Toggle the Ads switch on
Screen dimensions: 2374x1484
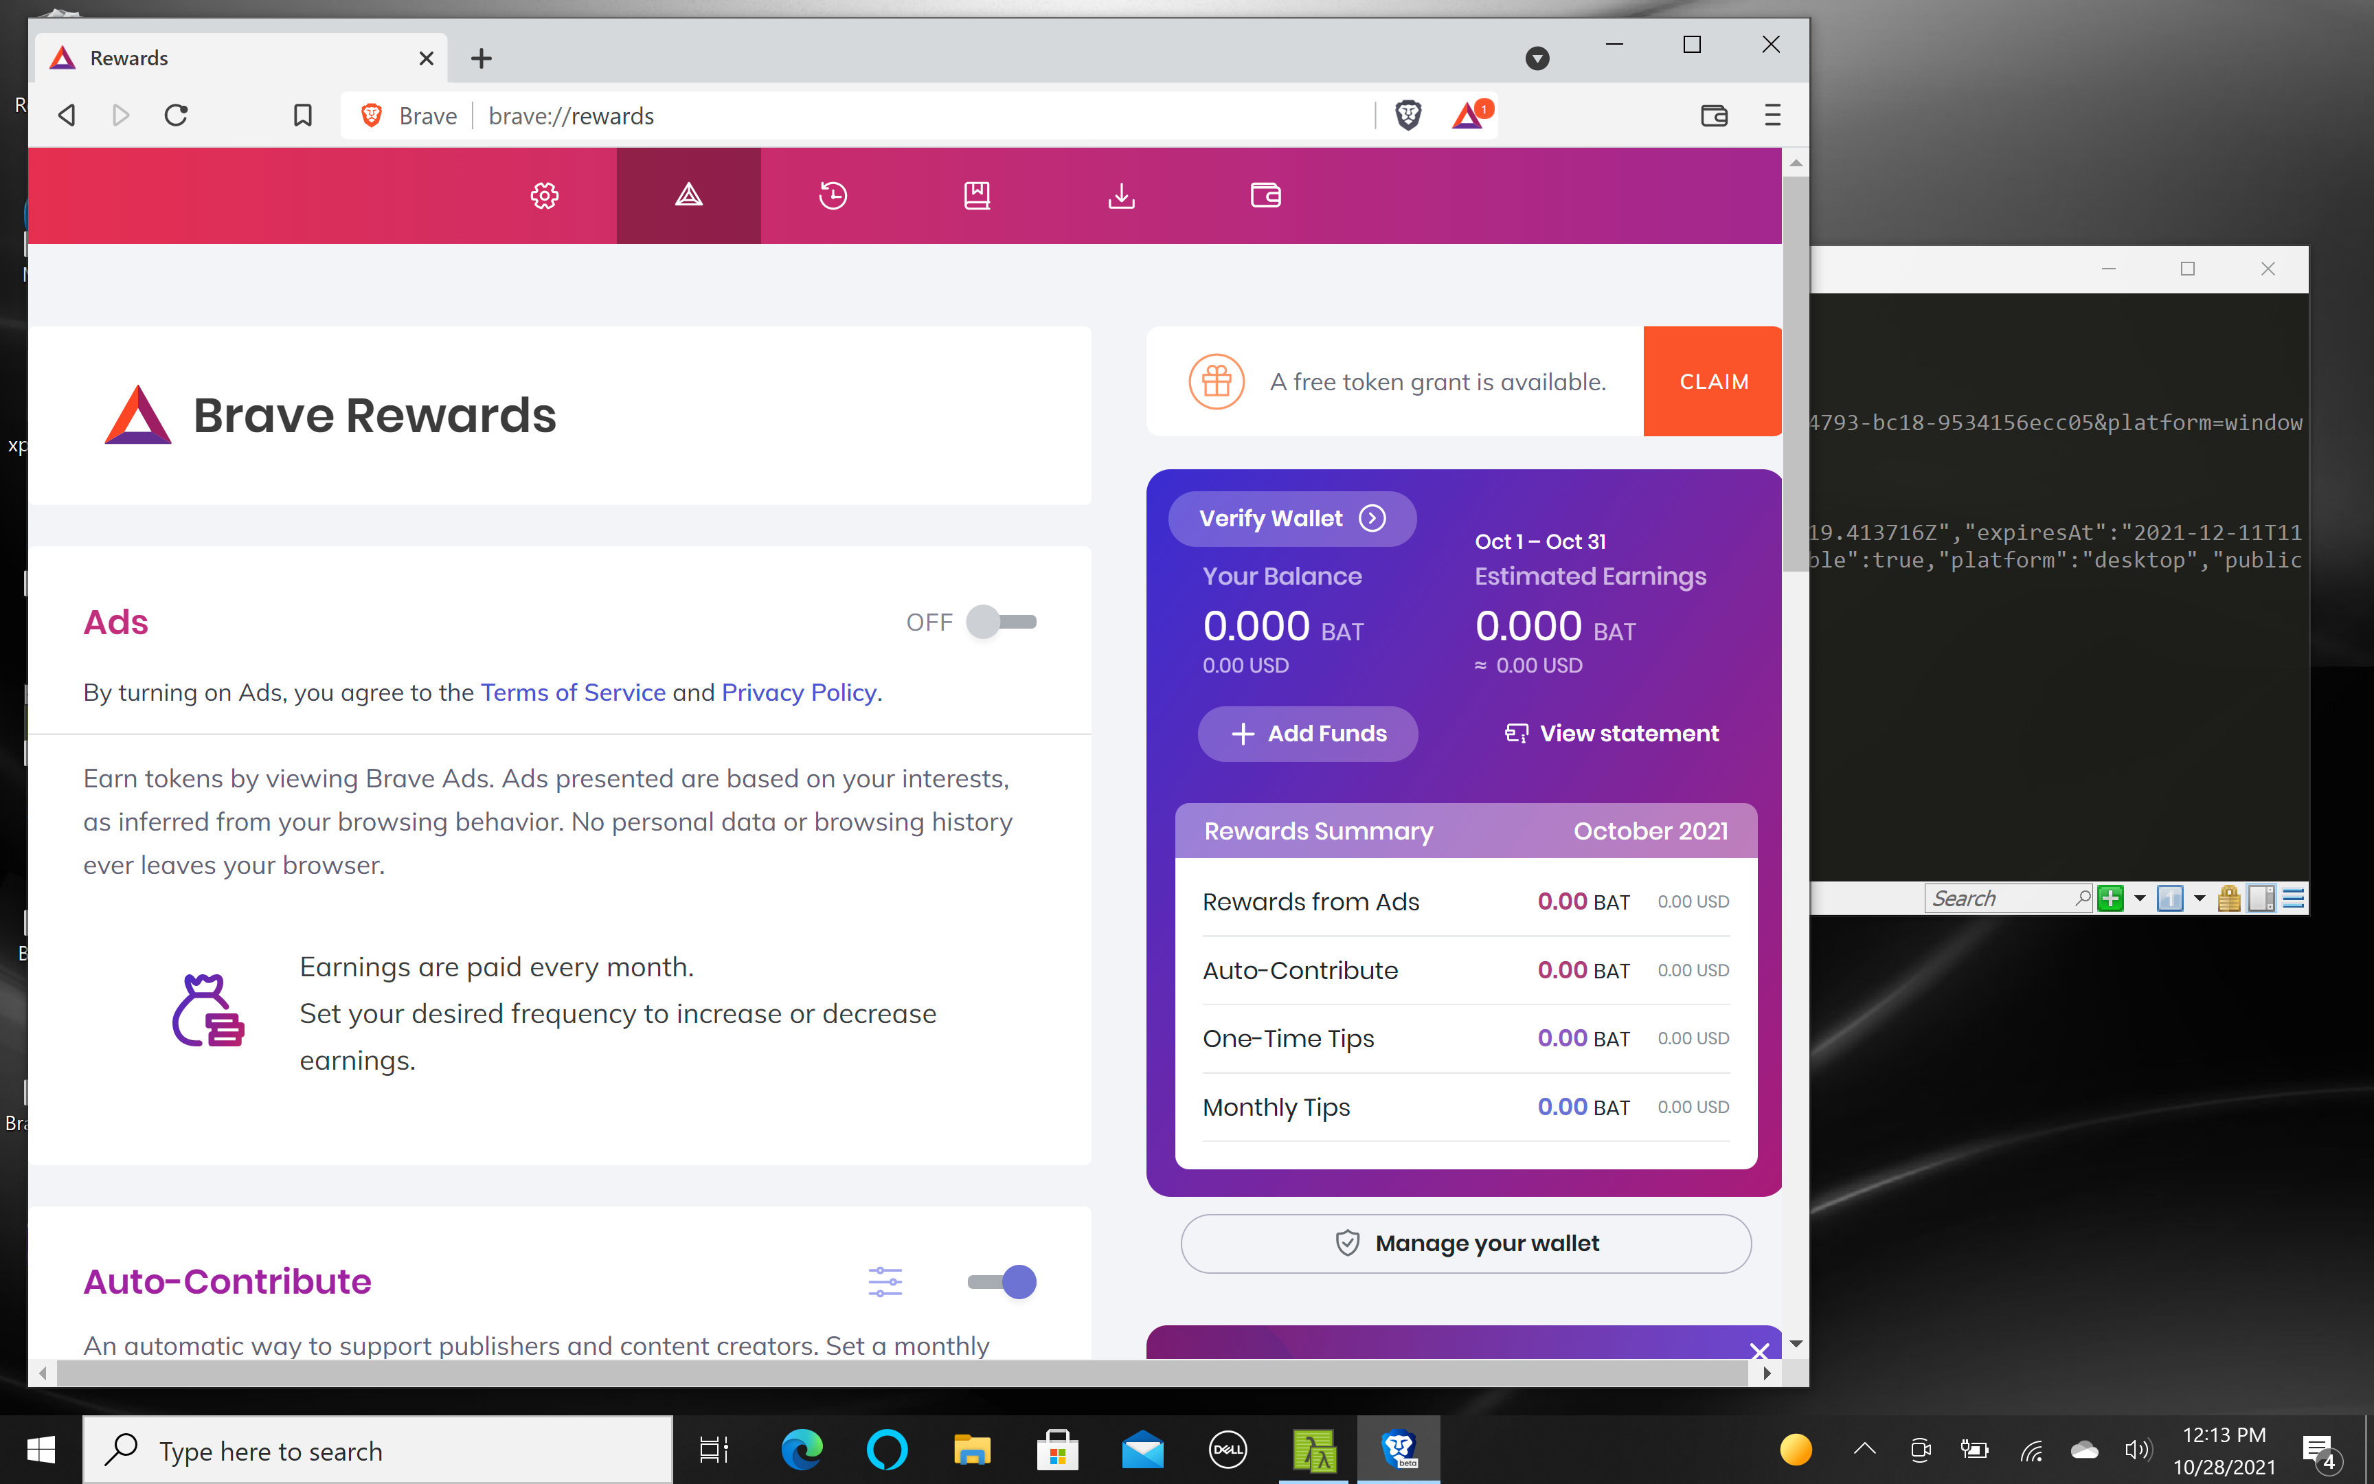tap(1002, 622)
